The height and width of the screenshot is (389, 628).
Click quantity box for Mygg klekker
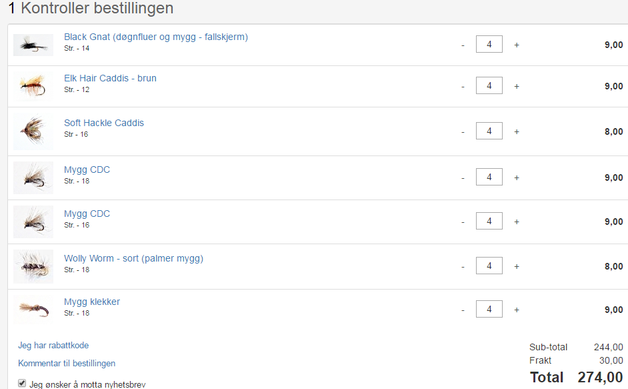[489, 310]
